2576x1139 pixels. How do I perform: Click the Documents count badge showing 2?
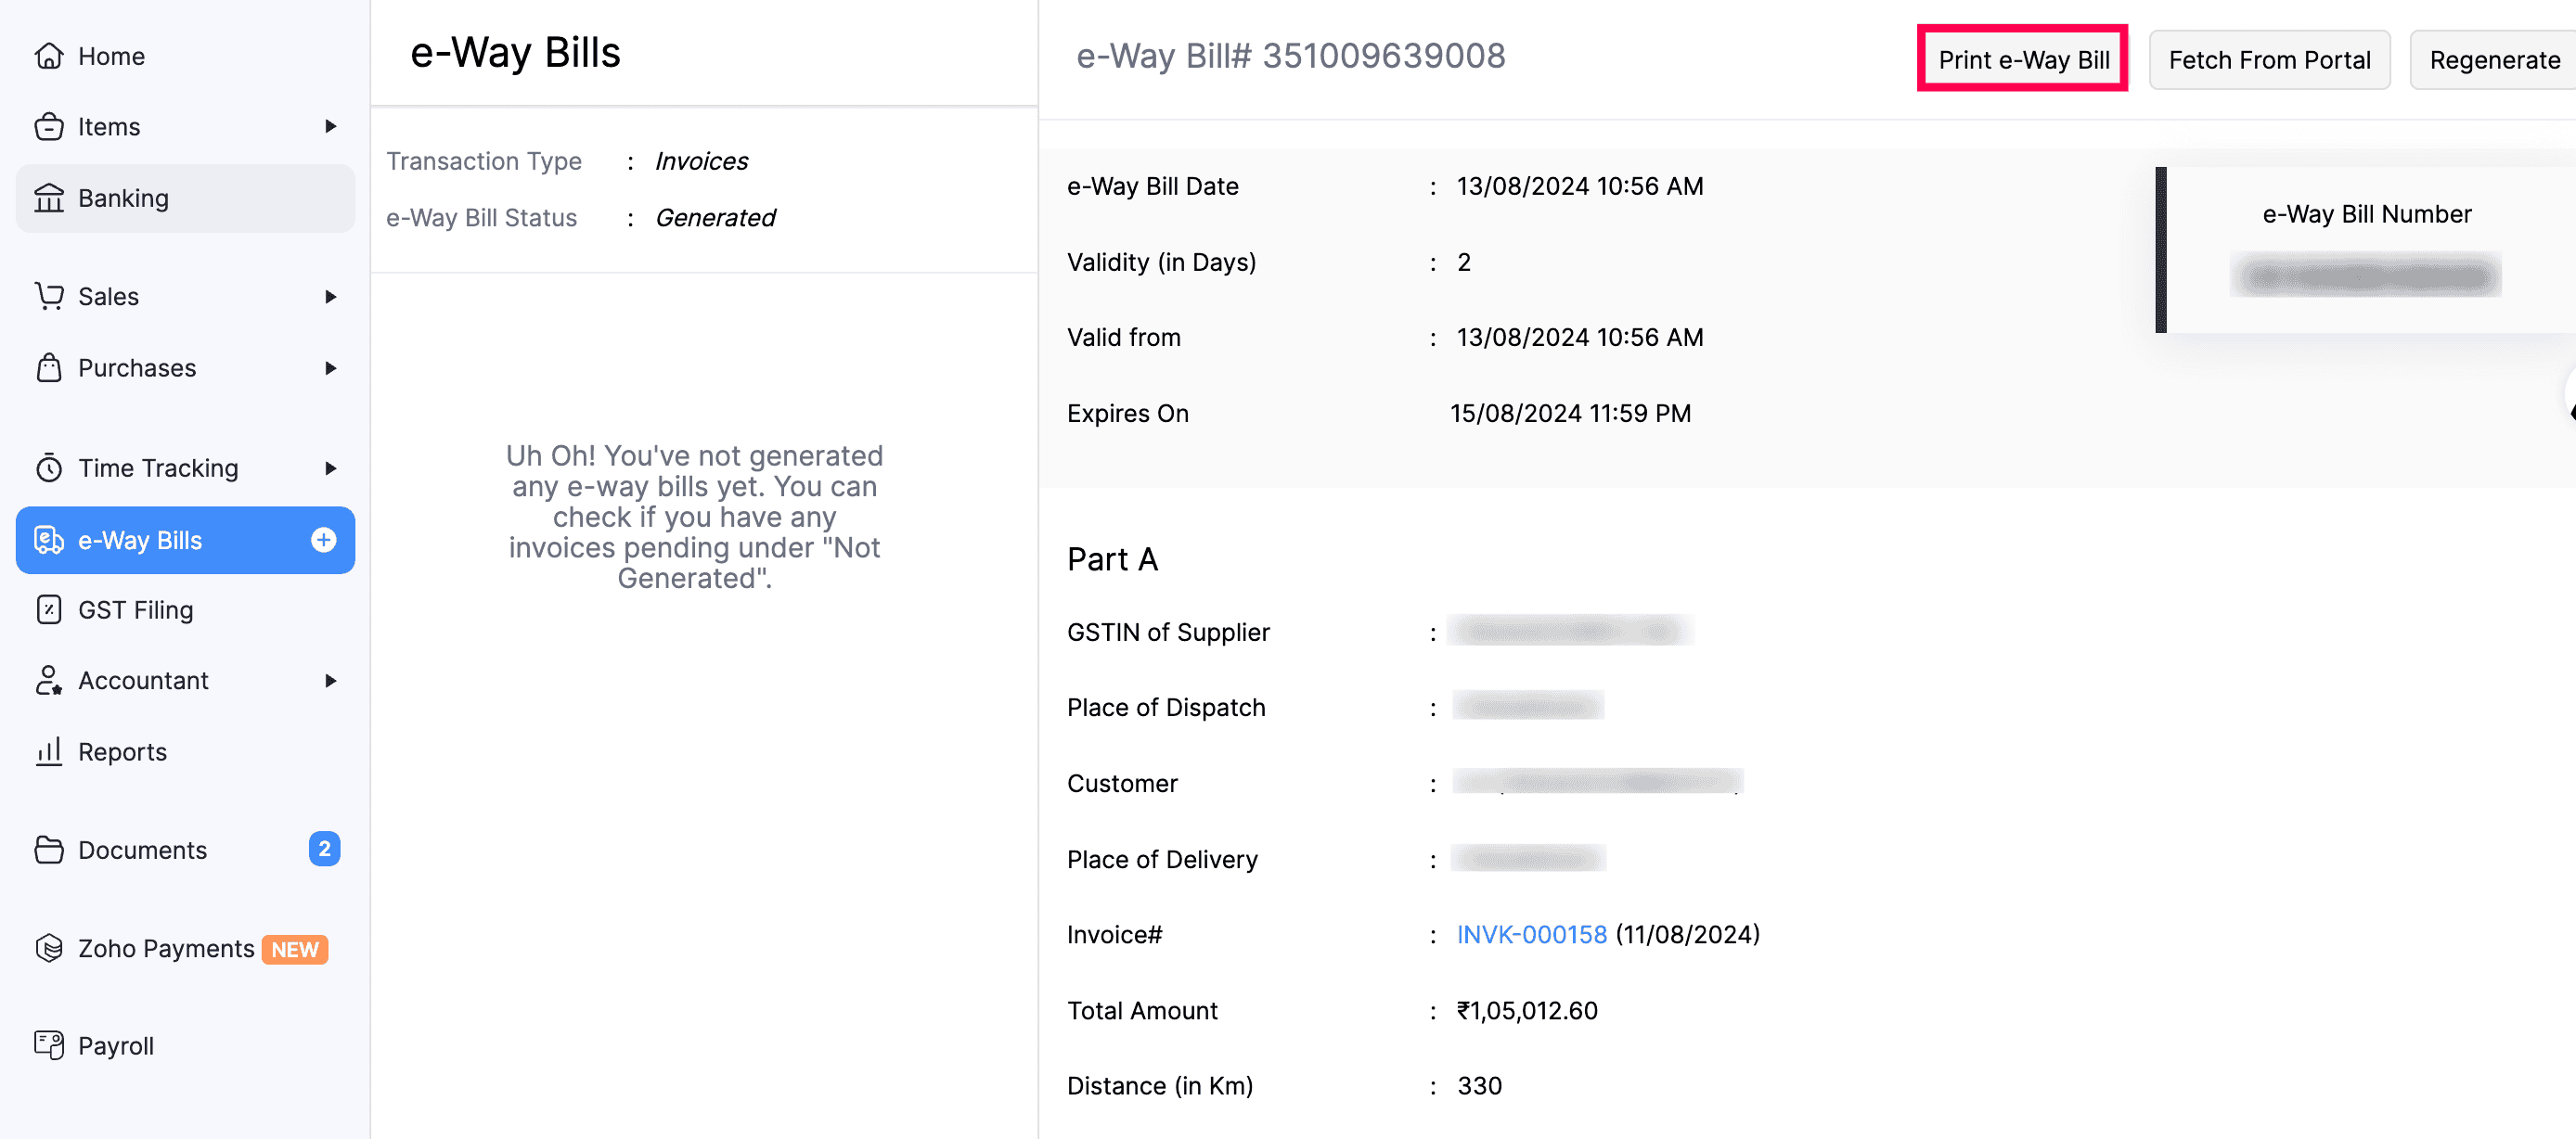[323, 849]
